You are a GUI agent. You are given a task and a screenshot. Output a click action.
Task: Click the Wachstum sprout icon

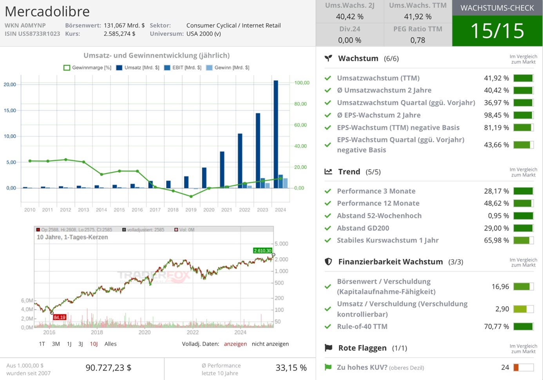pyautogui.click(x=328, y=58)
